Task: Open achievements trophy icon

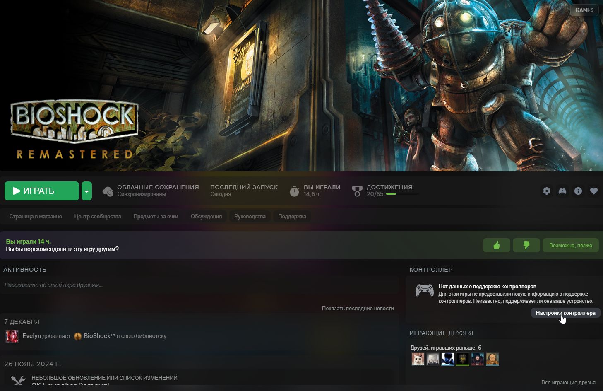Action: click(x=357, y=191)
